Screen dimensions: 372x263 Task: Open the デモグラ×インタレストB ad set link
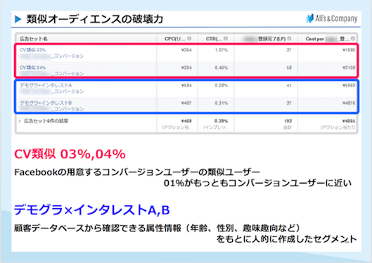pyautogui.click(x=46, y=103)
